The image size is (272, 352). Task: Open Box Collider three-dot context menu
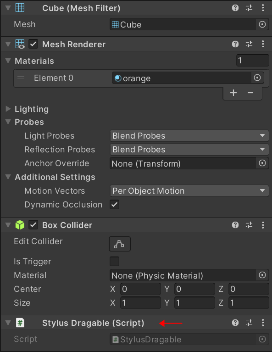[263, 225]
